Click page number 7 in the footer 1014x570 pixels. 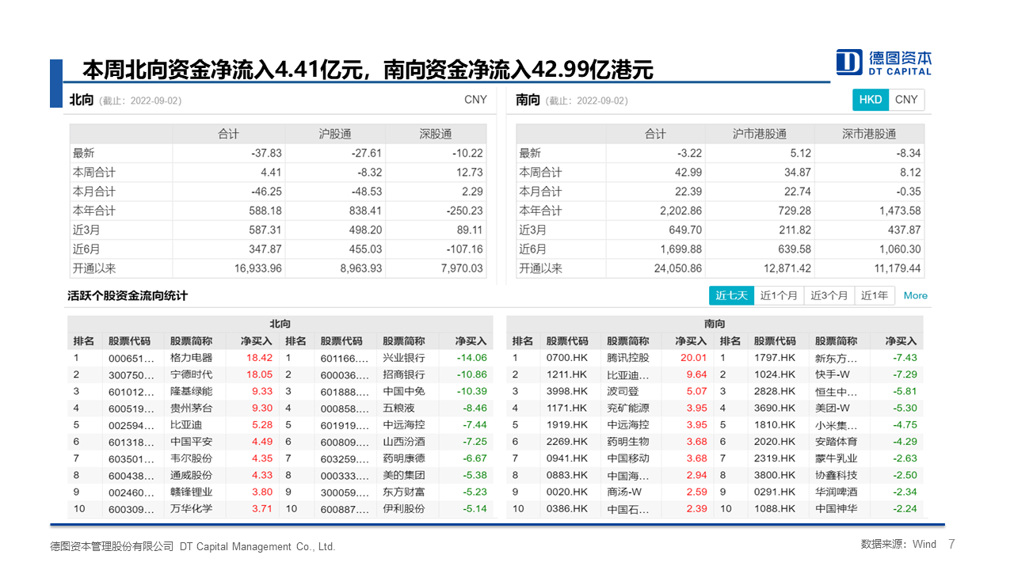click(x=951, y=544)
